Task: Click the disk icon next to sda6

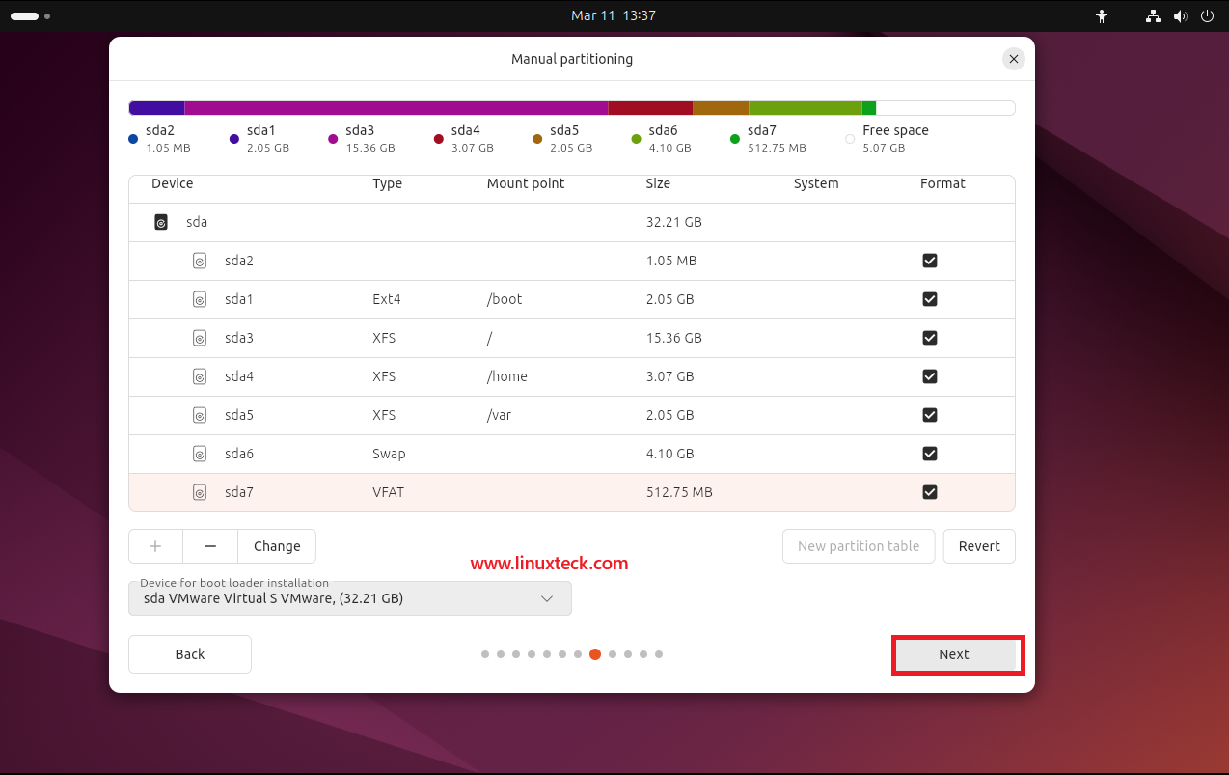Action: [x=200, y=454]
